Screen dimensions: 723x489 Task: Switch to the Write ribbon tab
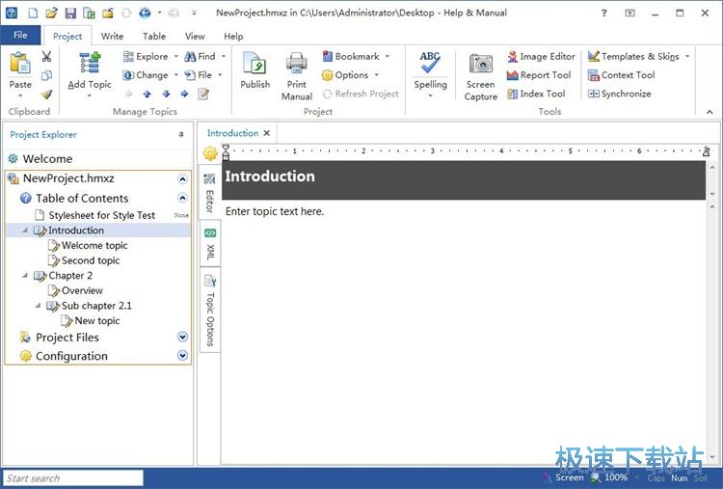[112, 36]
